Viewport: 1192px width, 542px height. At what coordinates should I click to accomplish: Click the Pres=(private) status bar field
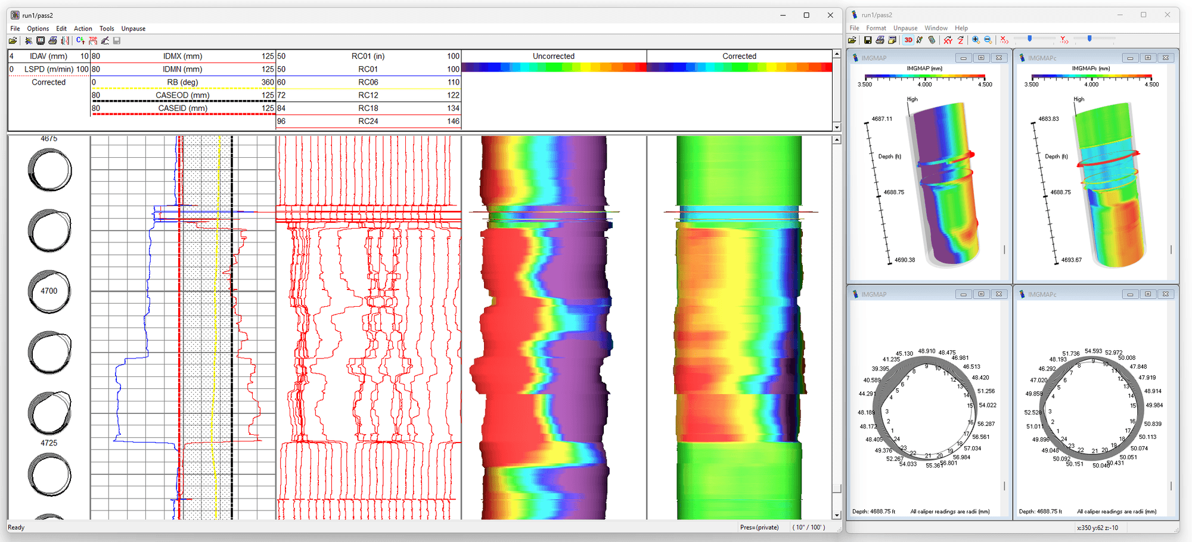tap(759, 527)
